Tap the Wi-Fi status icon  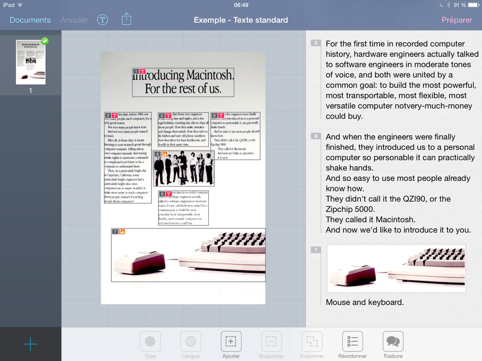pos(20,5)
